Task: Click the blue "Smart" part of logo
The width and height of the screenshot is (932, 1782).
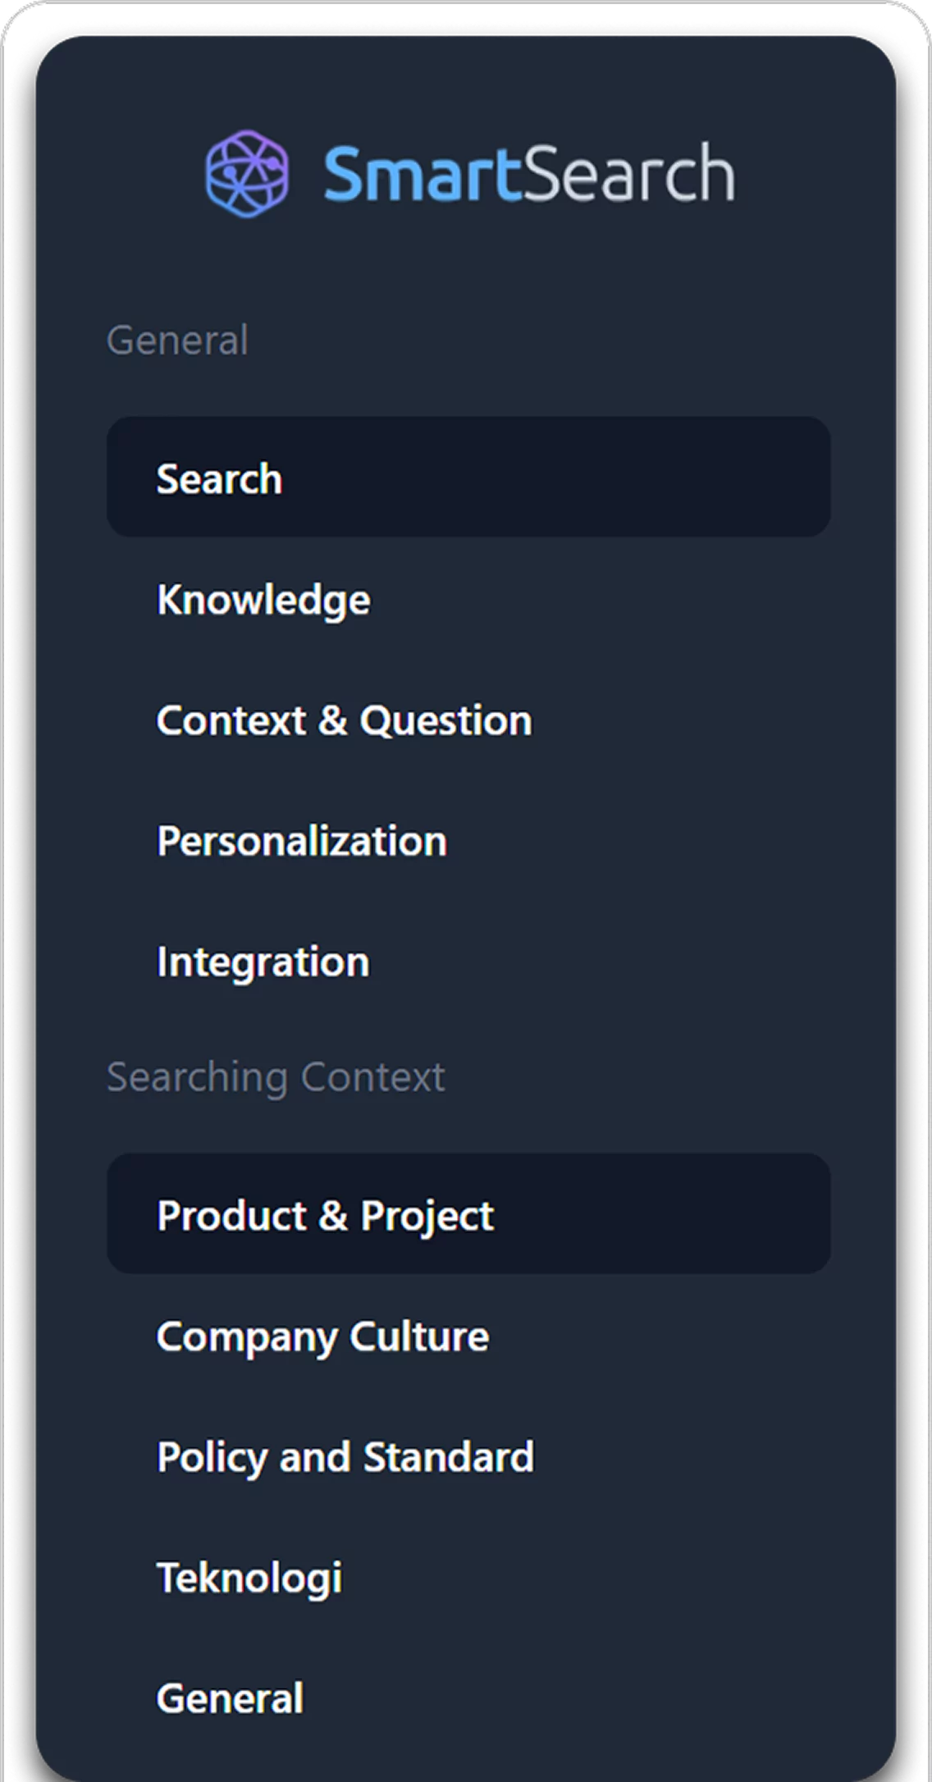Action: click(x=422, y=173)
